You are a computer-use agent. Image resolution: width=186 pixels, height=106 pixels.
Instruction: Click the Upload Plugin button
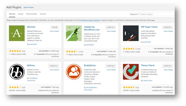[x=28, y=7]
